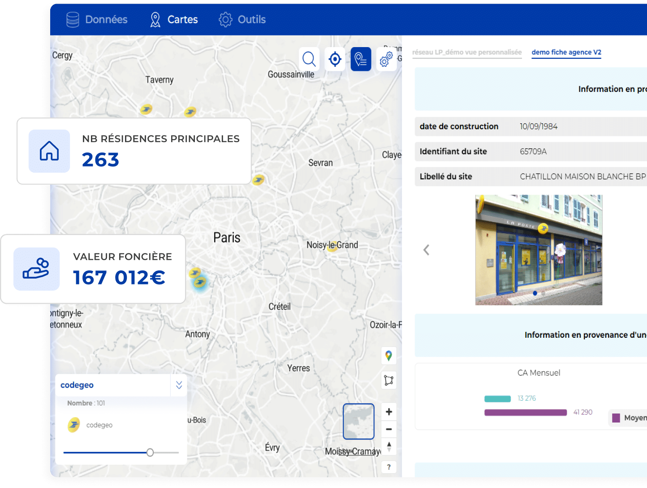Image resolution: width=647 pixels, height=488 pixels.
Task: Switch to the demo fiche agence V2 tab
Action: point(566,52)
